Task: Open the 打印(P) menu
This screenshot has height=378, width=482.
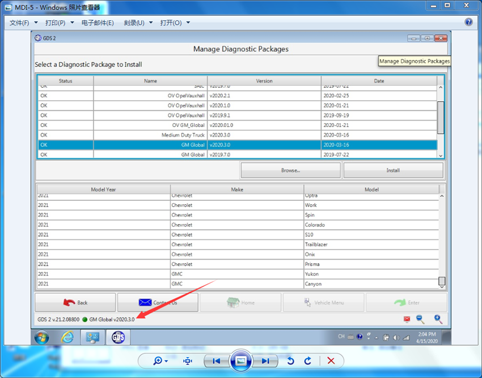Action: pyautogui.click(x=60, y=23)
